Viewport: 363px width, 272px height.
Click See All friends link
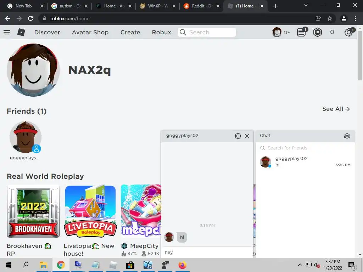336,109
